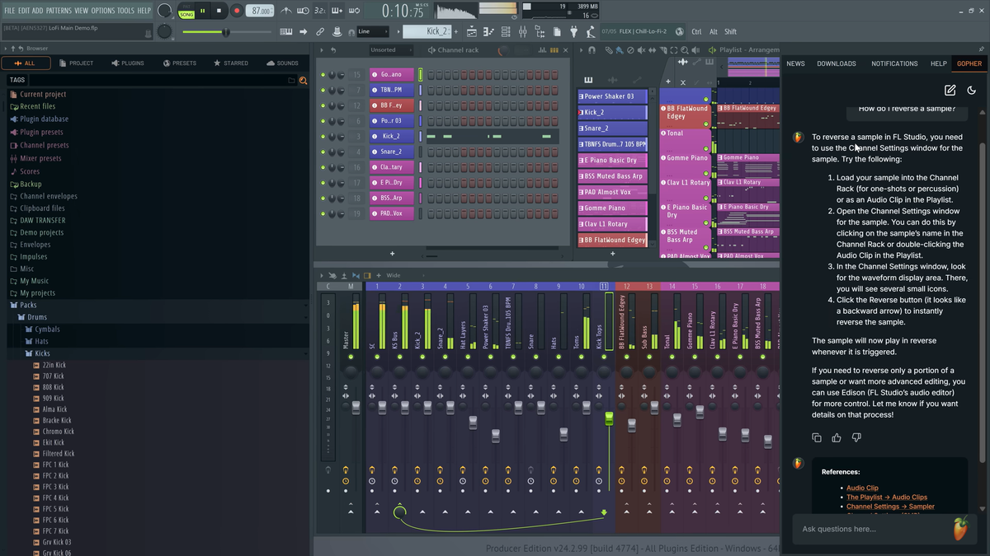The image size is (990, 556).
Task: Open the FILE menu
Action: point(10,11)
